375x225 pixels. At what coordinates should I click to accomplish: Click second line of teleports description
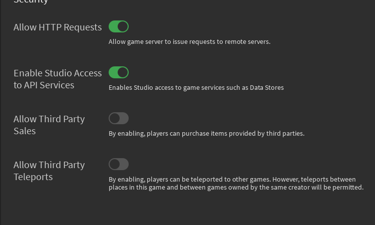tap(235, 188)
